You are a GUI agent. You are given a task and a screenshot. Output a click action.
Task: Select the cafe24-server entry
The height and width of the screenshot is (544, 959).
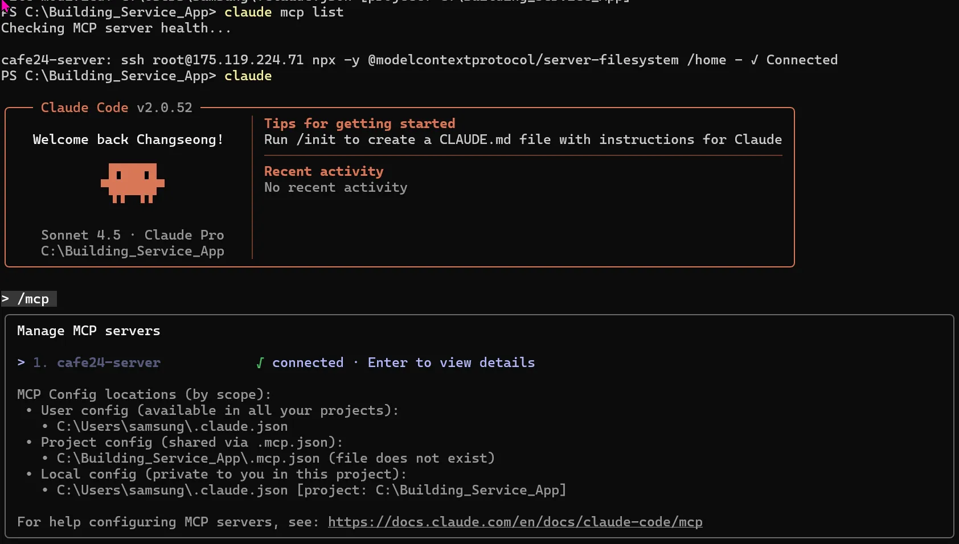108,363
